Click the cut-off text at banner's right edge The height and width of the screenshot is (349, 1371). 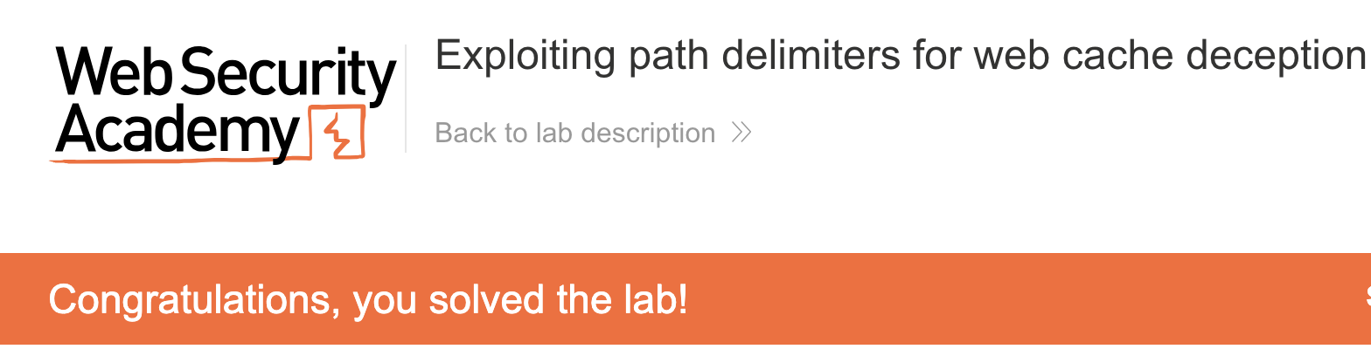pos(1367,298)
